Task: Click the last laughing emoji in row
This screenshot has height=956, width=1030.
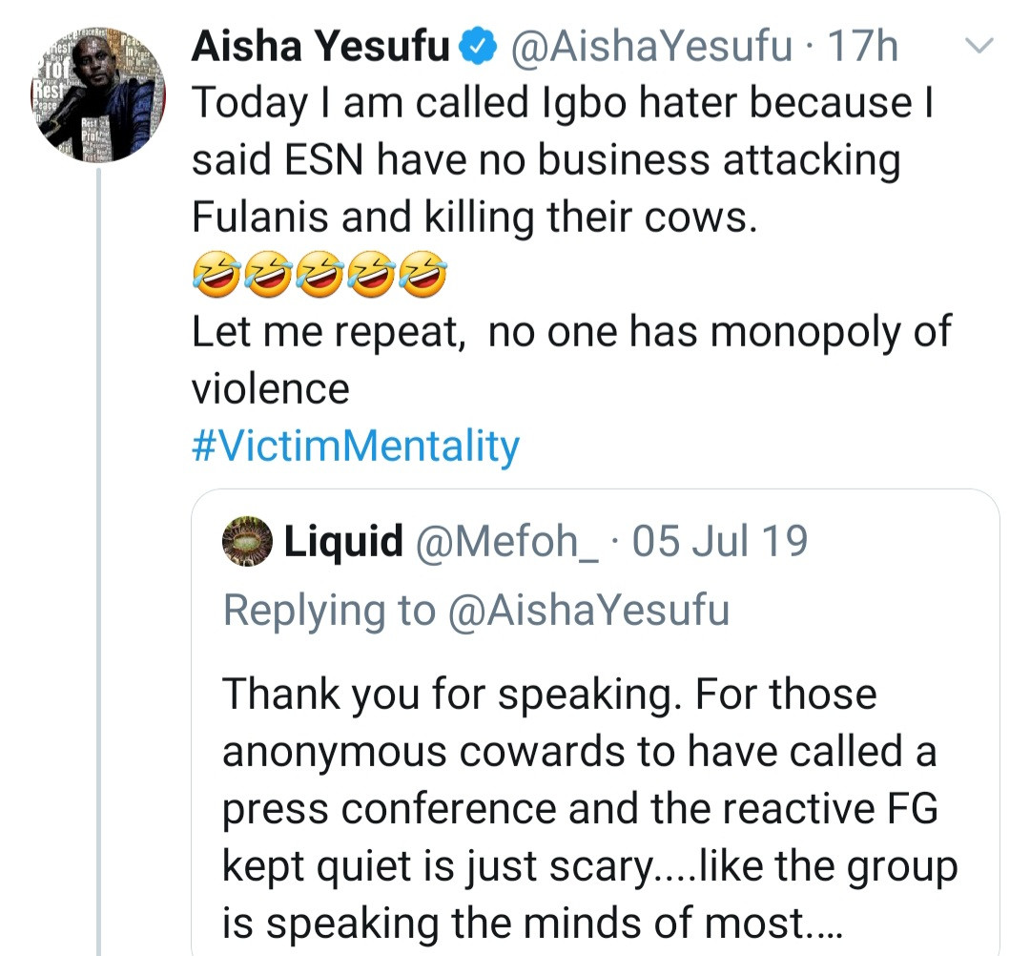Action: (424, 275)
